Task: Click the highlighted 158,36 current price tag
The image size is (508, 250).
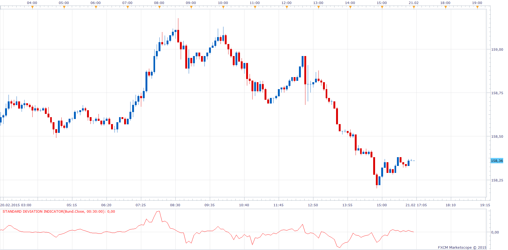Action: 497,161
